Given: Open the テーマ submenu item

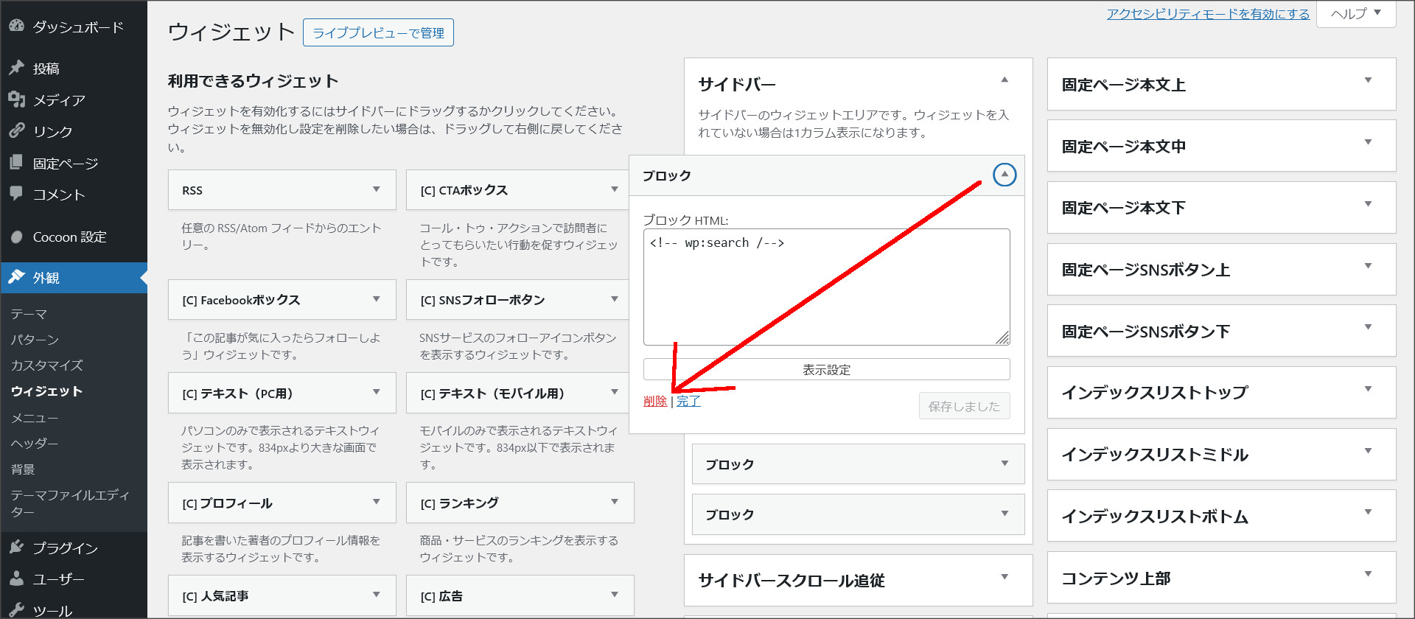Looking at the screenshot, I should point(29,314).
